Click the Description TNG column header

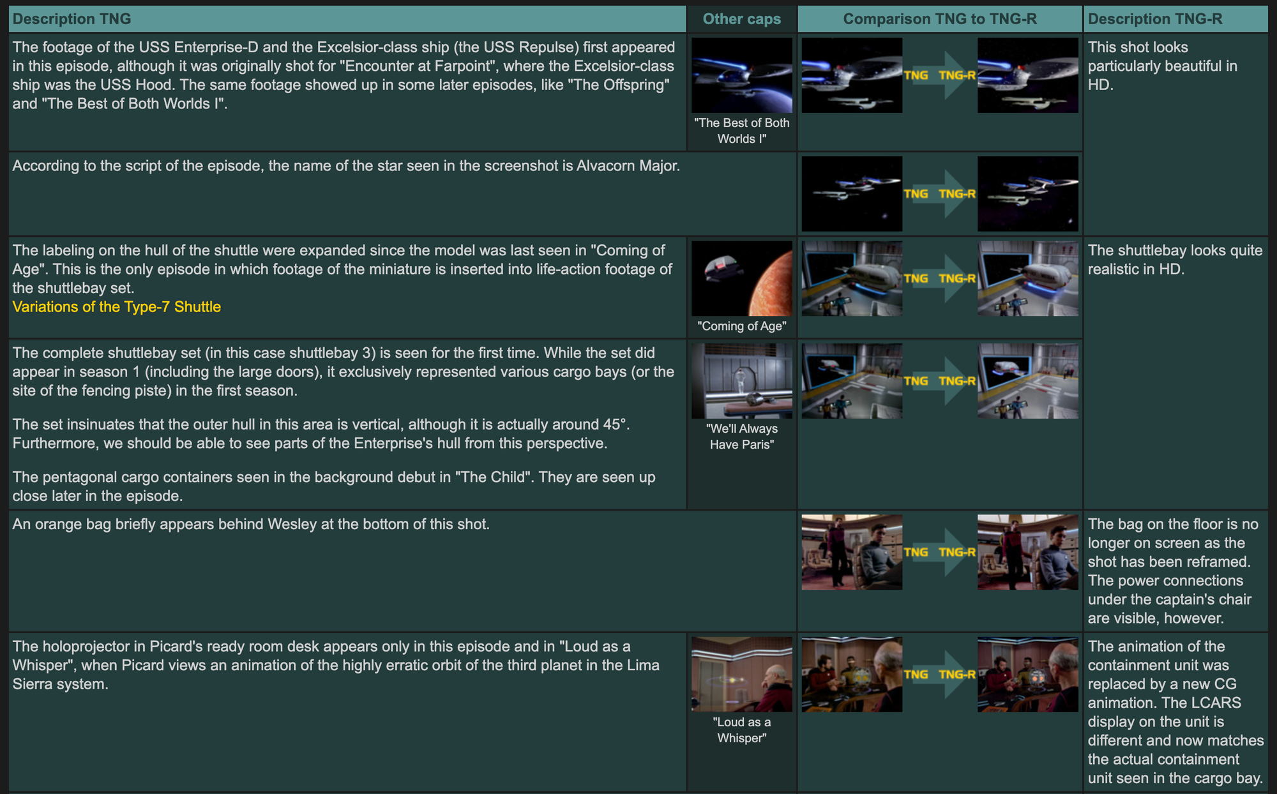coord(72,19)
